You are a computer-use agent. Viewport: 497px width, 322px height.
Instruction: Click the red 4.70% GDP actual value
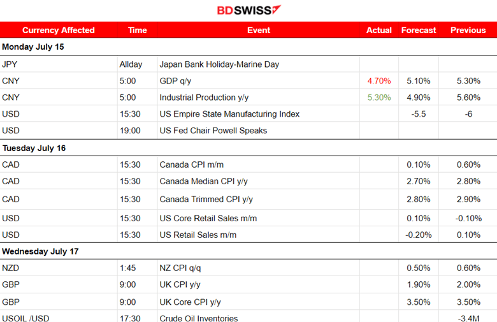379,81
